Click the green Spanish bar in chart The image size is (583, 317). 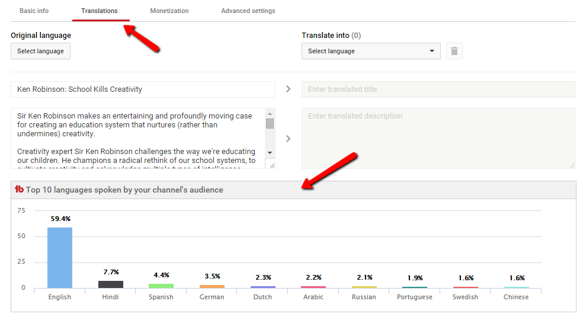(x=161, y=286)
